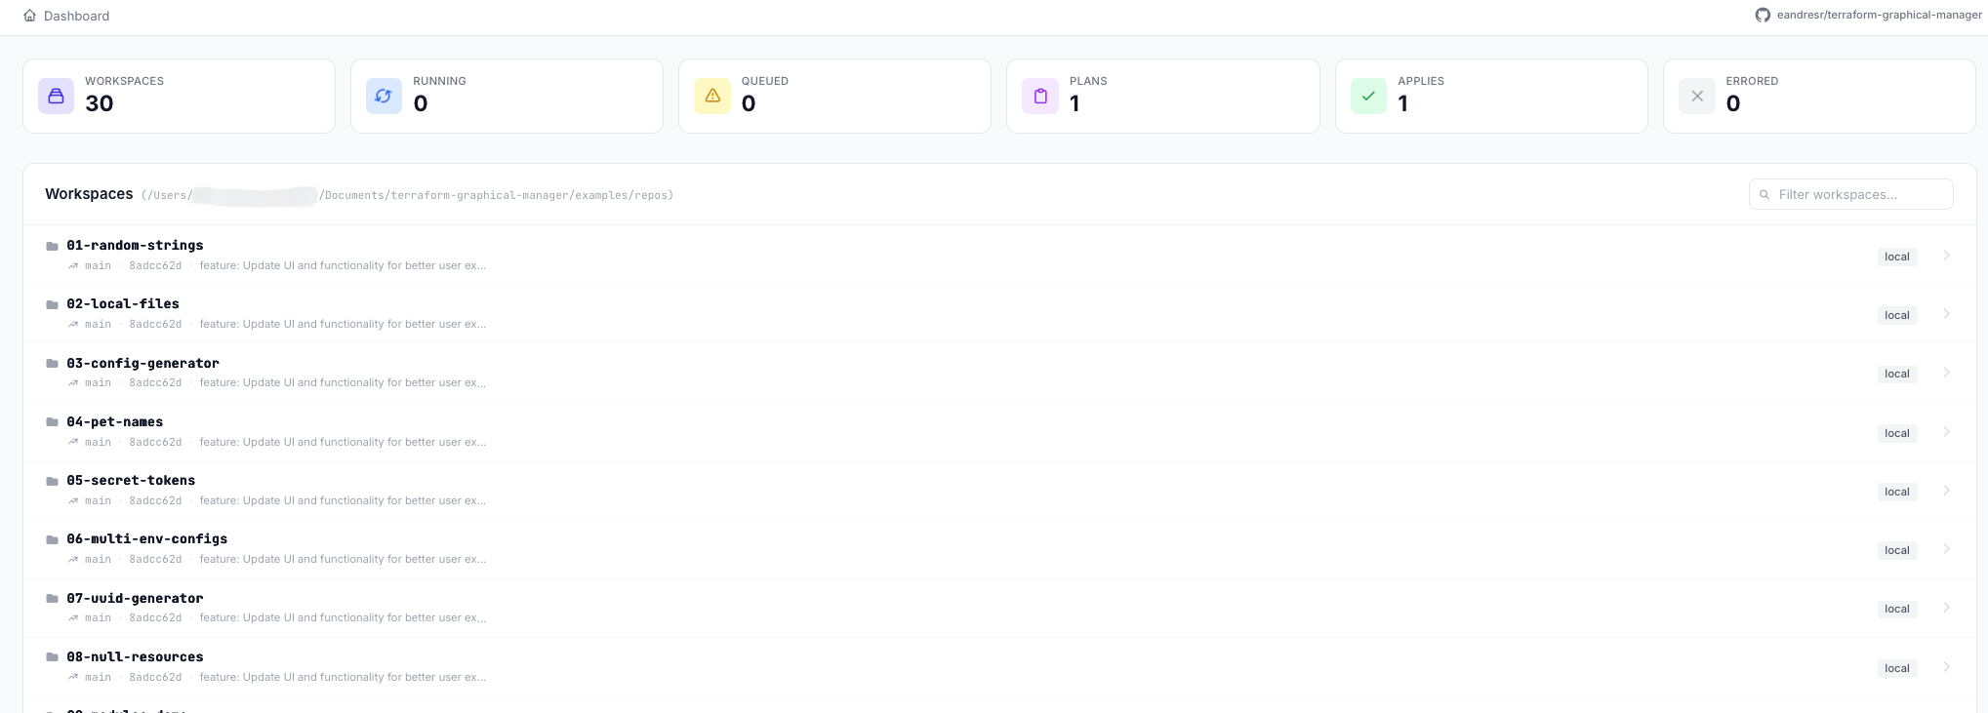The width and height of the screenshot is (1988, 713).
Task: Click commit hash 8adcc62d under 07-uuid-generator
Action: pos(155,617)
